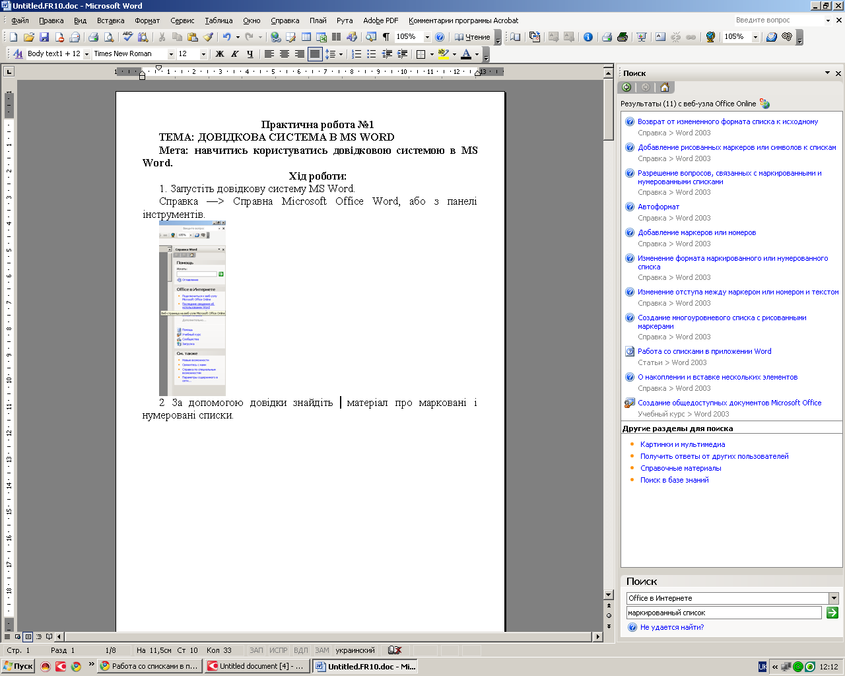Start search with green arrow button
The height and width of the screenshot is (676, 845).
tap(832, 613)
